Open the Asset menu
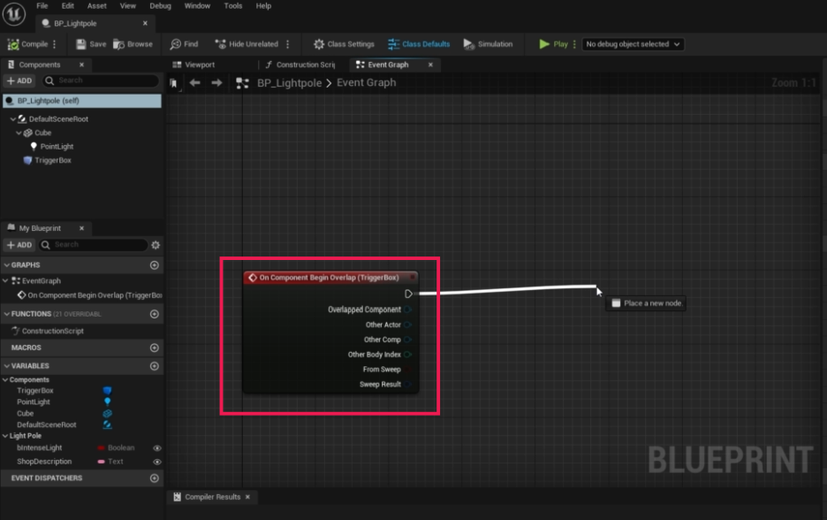The image size is (827, 520). click(x=96, y=6)
